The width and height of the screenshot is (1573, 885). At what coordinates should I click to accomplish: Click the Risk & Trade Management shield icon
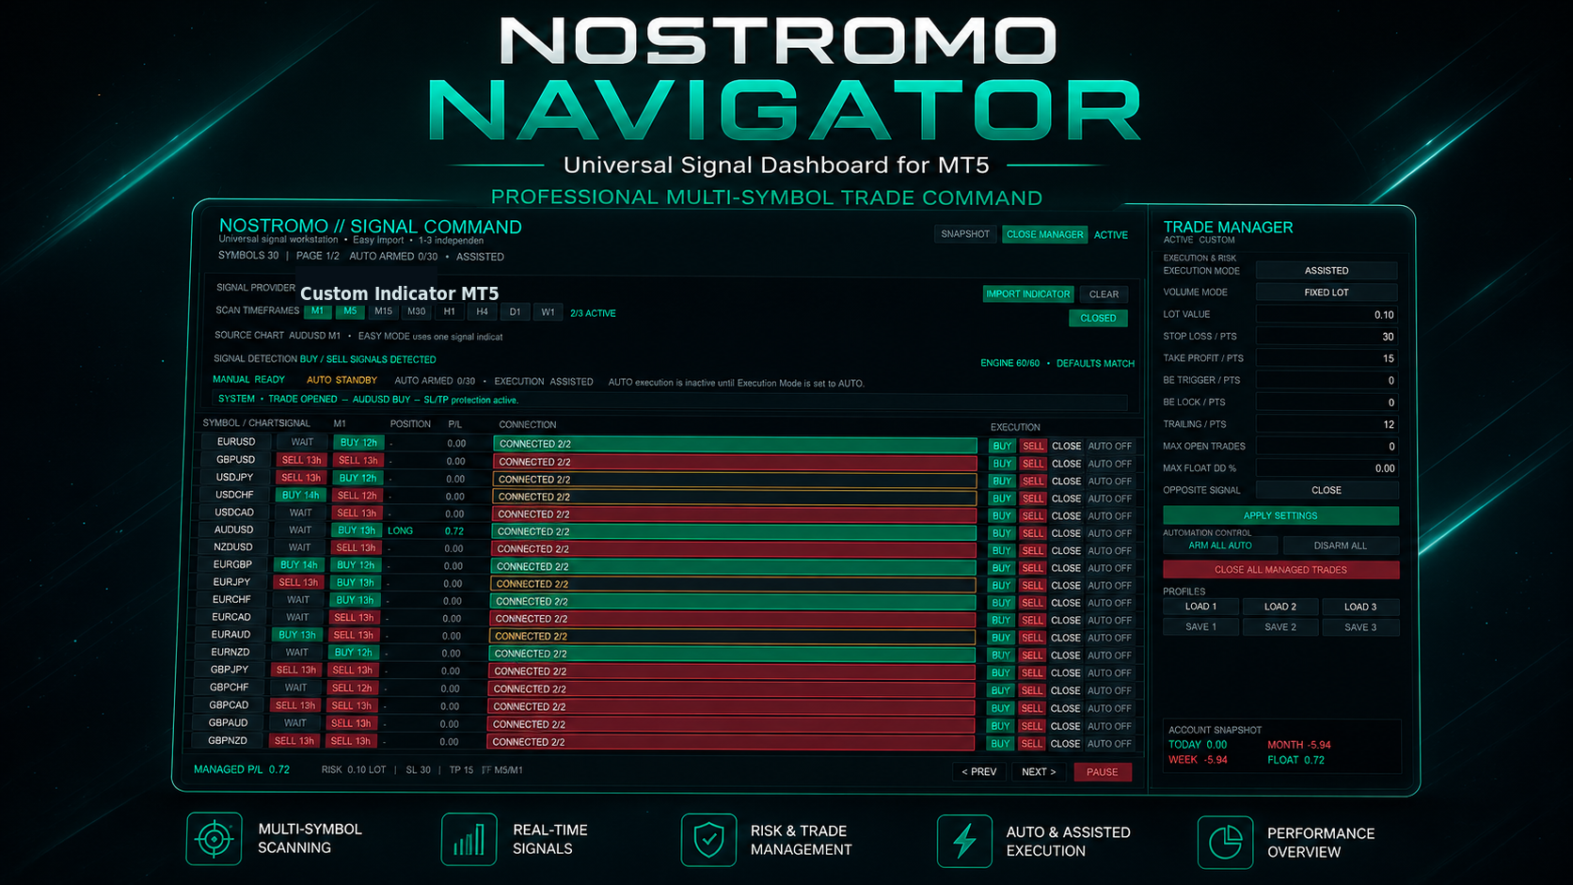(x=708, y=840)
